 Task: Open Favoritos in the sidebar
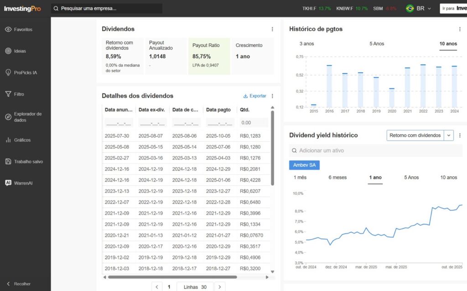(23, 30)
